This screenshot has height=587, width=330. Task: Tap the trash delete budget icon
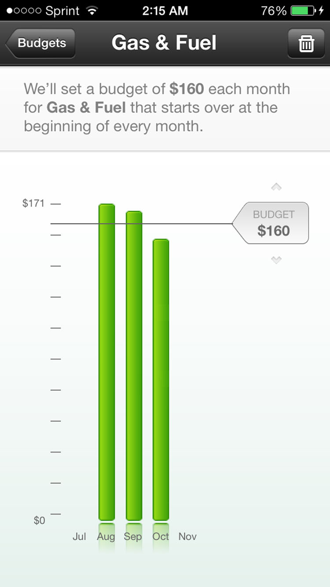point(306,43)
